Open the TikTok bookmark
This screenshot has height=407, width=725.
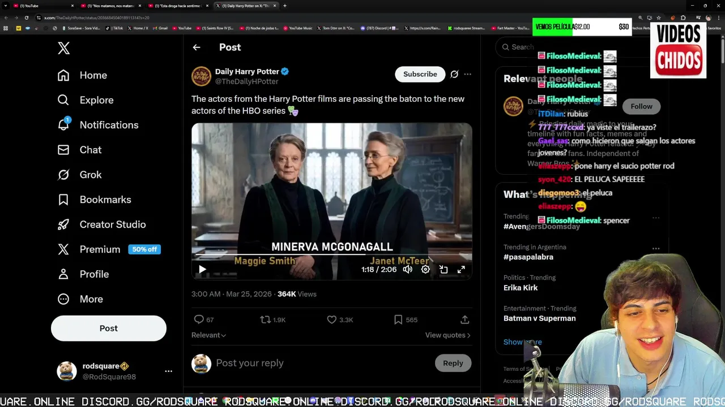[115, 28]
